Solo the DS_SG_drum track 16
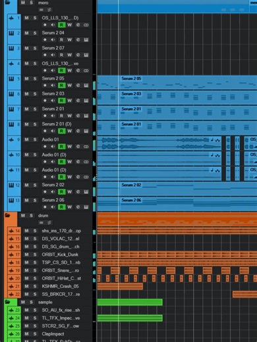 (35, 247)
